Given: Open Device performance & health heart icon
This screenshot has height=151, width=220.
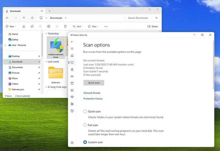Looking at the screenshot, I should pyautogui.click(x=72, y=97).
